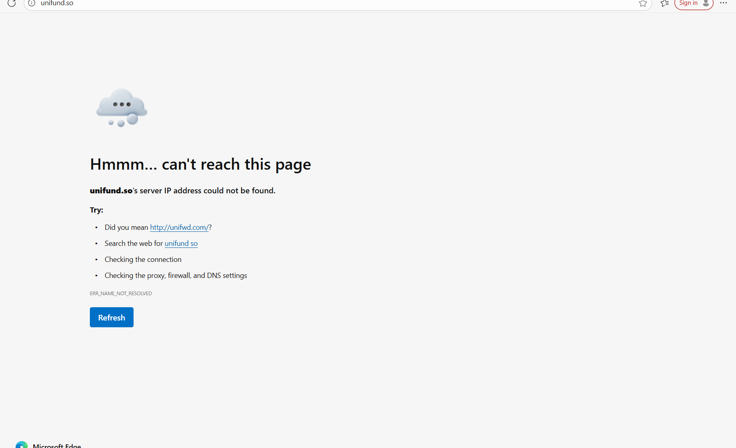Click the reload page icon in toolbar
This screenshot has height=448, width=736.
(x=12, y=3)
